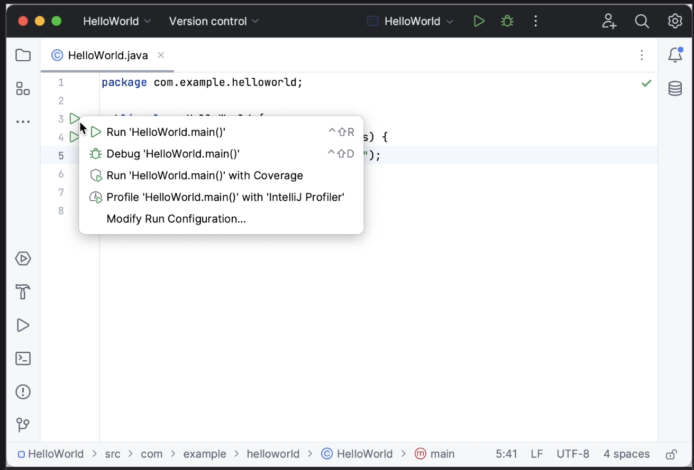Screen dimensions: 694x470
Task: Click line number 8 in the gutter
Action: (61, 211)
